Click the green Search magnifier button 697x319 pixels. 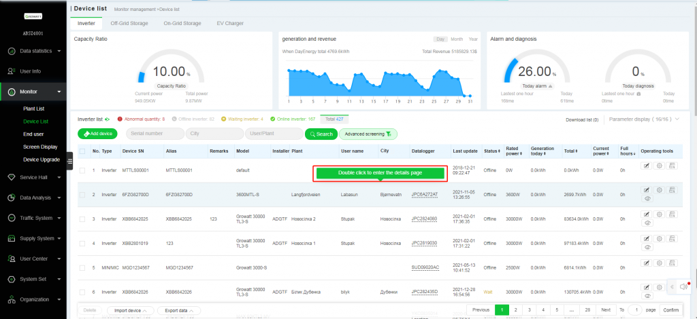point(321,134)
